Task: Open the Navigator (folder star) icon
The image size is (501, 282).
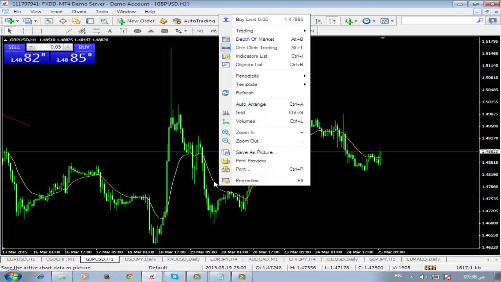Action: coord(76,21)
